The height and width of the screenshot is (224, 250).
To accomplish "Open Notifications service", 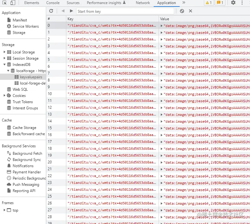I will point(23,166).
